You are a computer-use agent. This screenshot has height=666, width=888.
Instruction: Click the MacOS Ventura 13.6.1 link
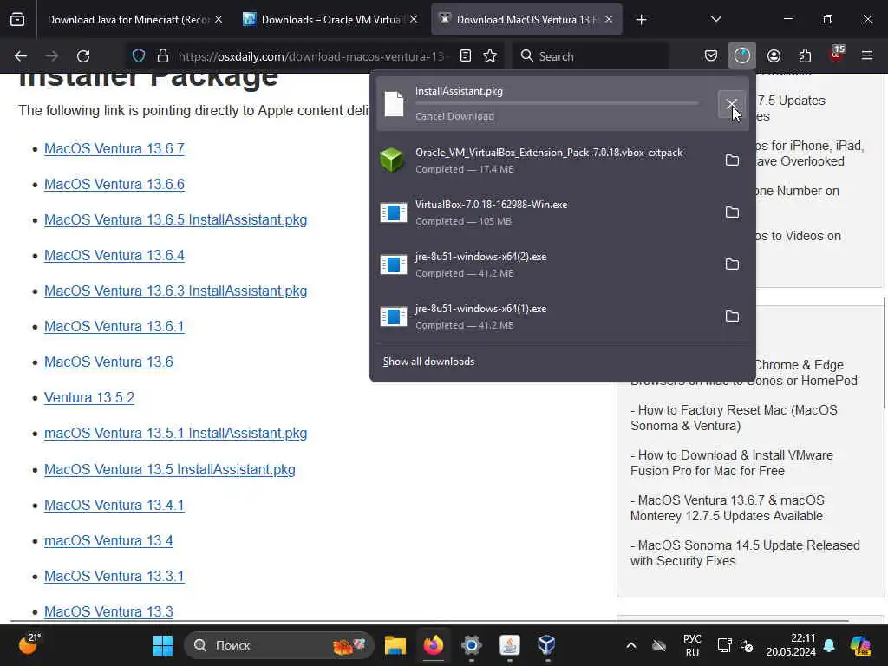[114, 327]
